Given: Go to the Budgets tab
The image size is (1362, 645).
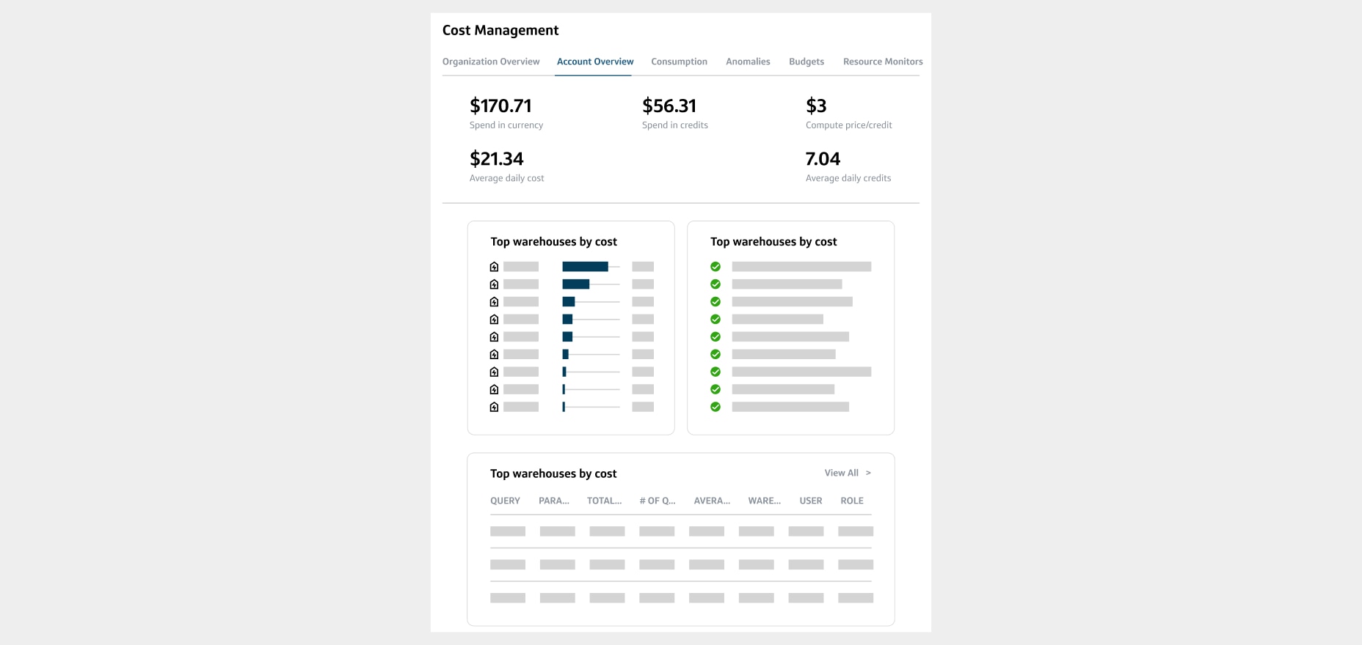Looking at the screenshot, I should 806,62.
